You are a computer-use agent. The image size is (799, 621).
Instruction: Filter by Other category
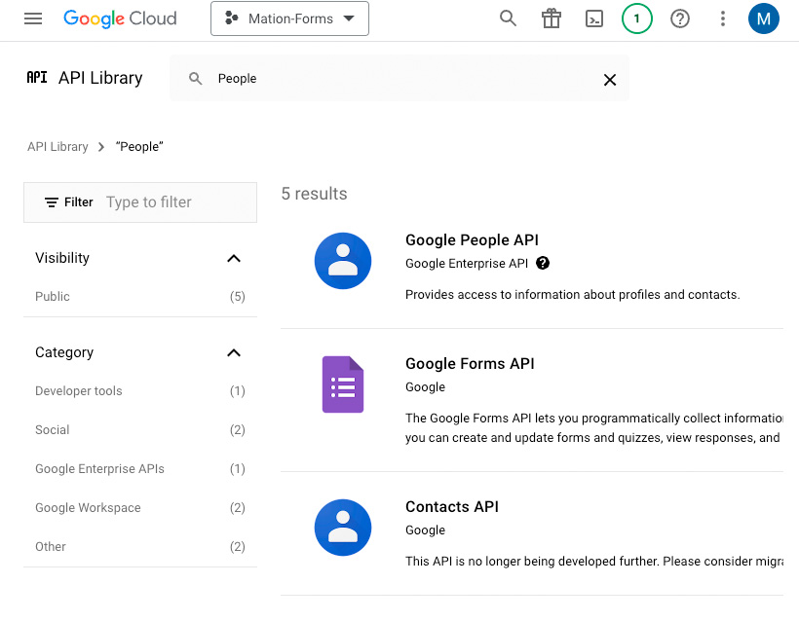[x=140, y=547]
